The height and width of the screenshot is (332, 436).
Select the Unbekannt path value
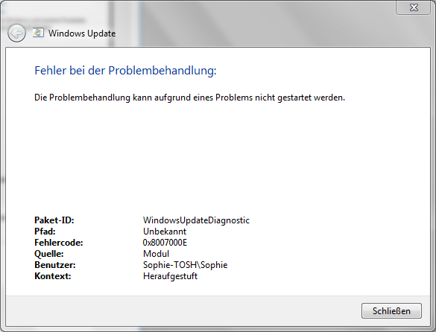tap(165, 232)
